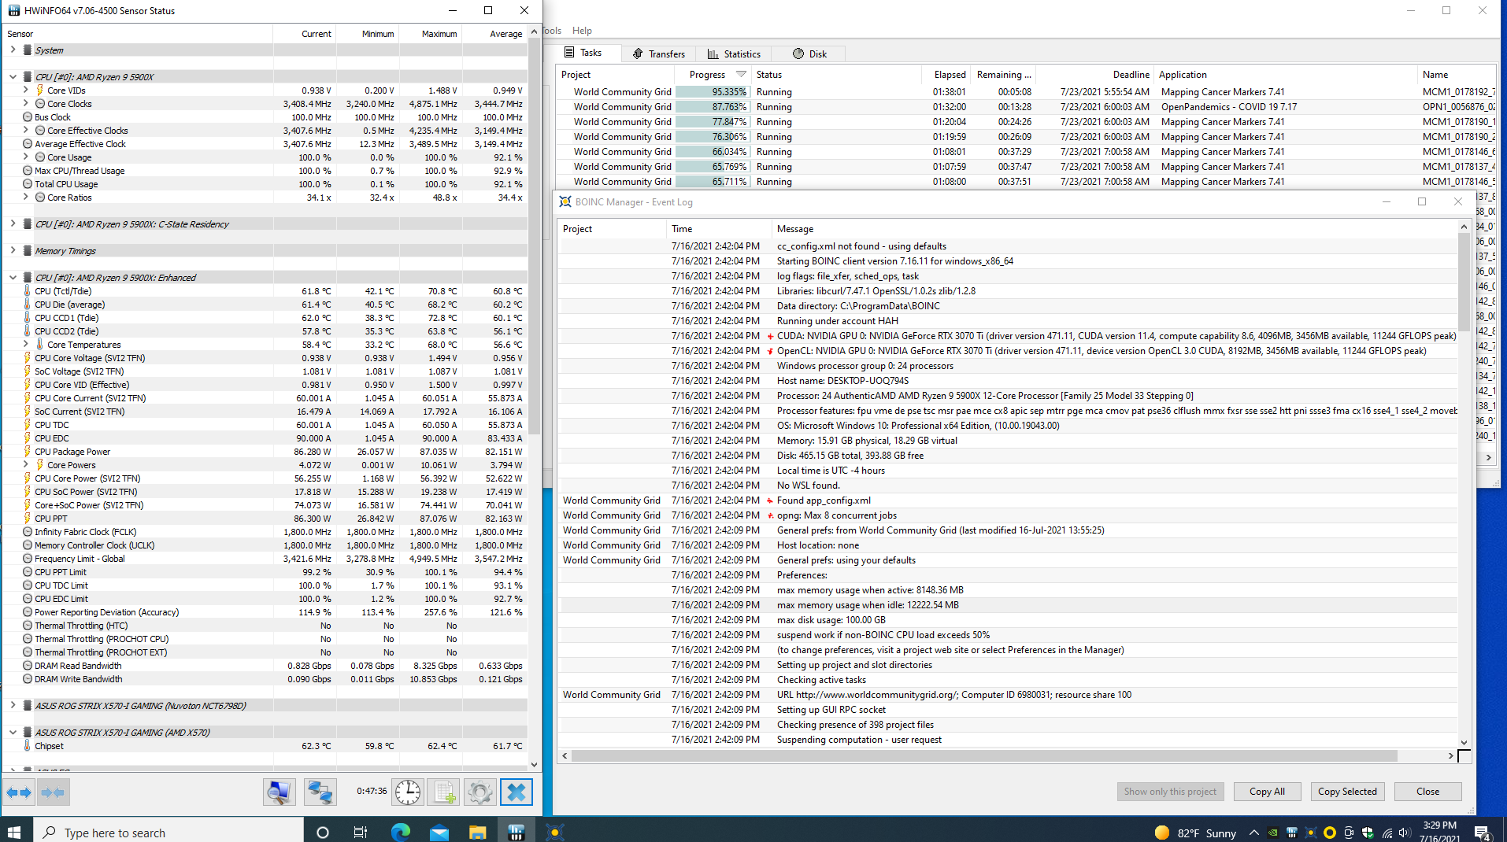Viewport: 1507px width, 842px height.
Task: Sort tasks by Deadline column header
Action: point(1094,75)
